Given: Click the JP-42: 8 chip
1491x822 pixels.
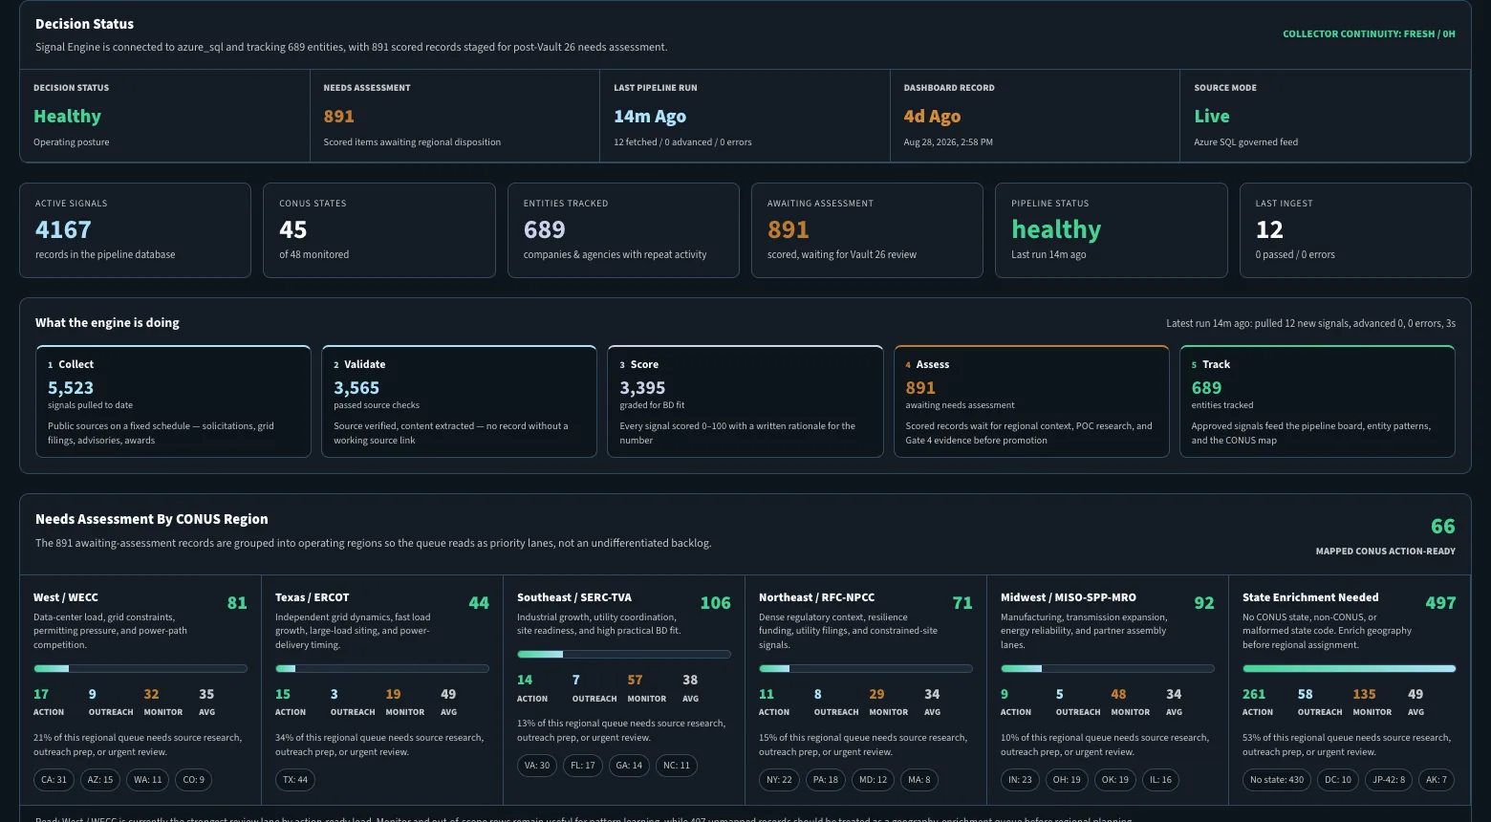Looking at the screenshot, I should tap(1389, 780).
